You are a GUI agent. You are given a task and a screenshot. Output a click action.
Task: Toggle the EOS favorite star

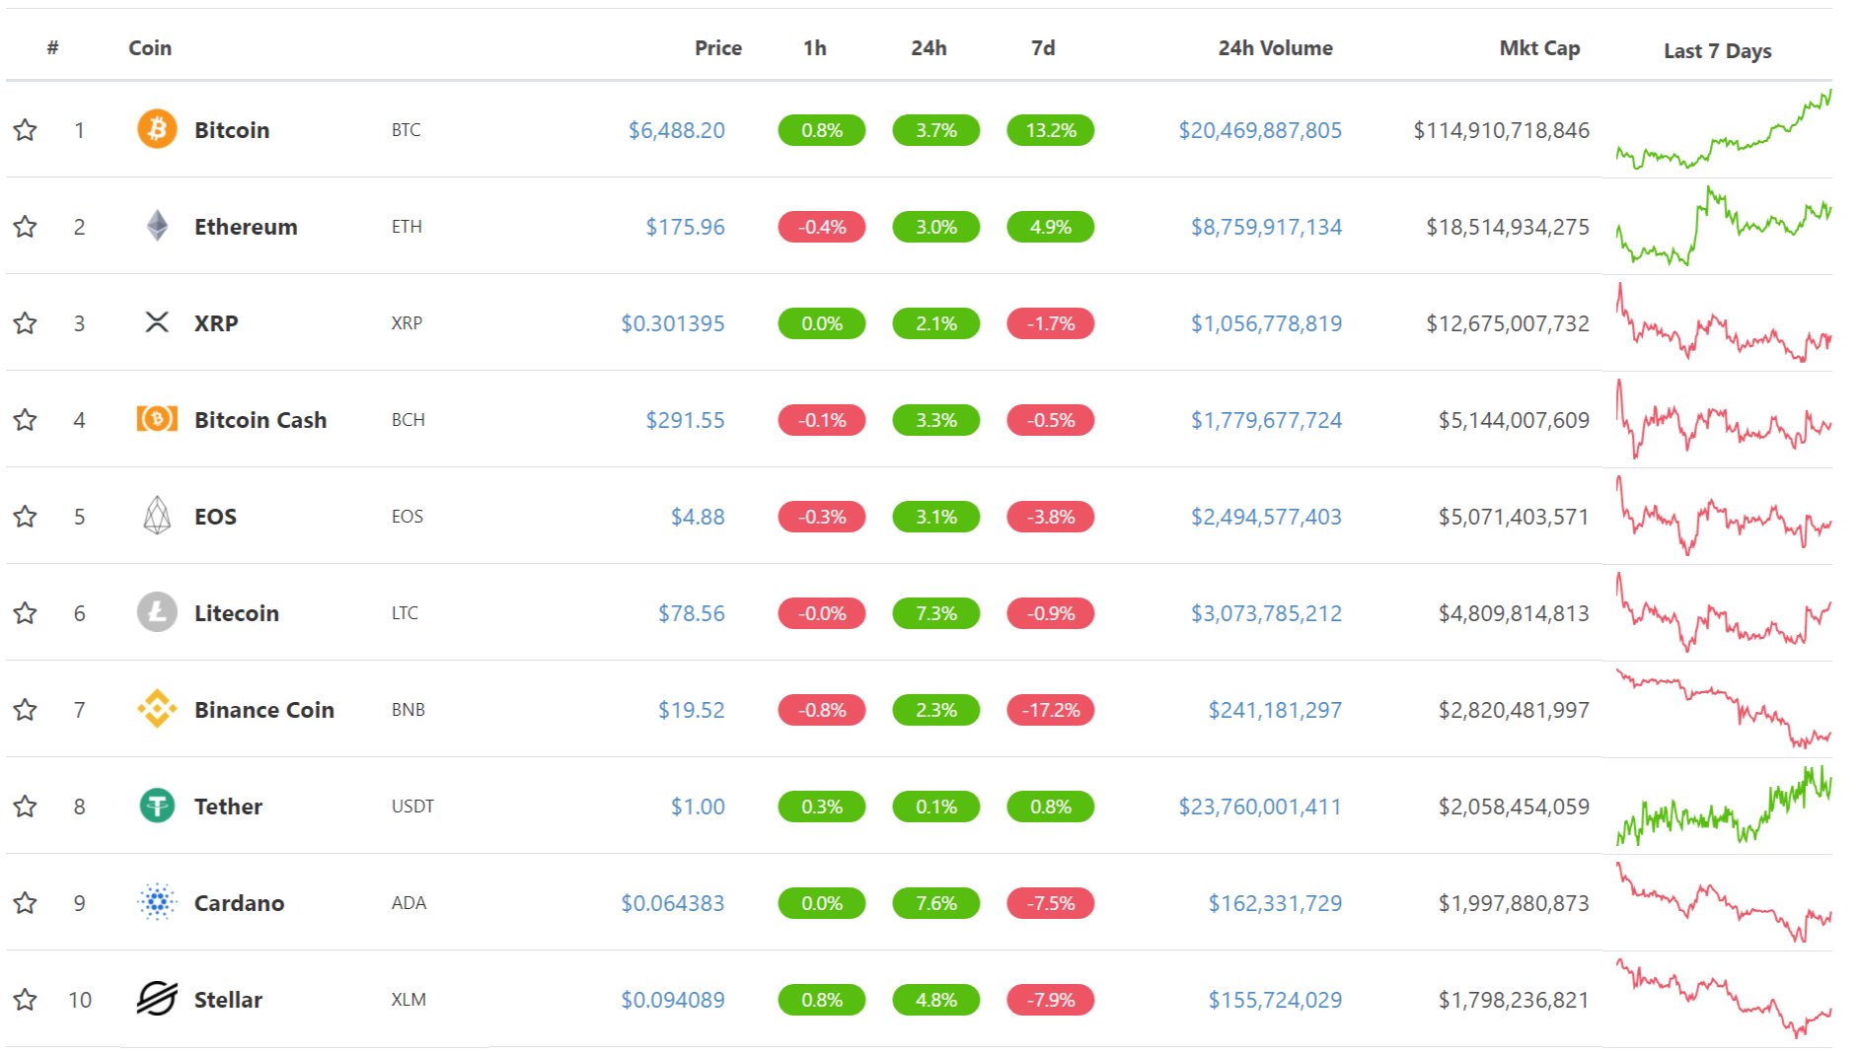point(26,516)
